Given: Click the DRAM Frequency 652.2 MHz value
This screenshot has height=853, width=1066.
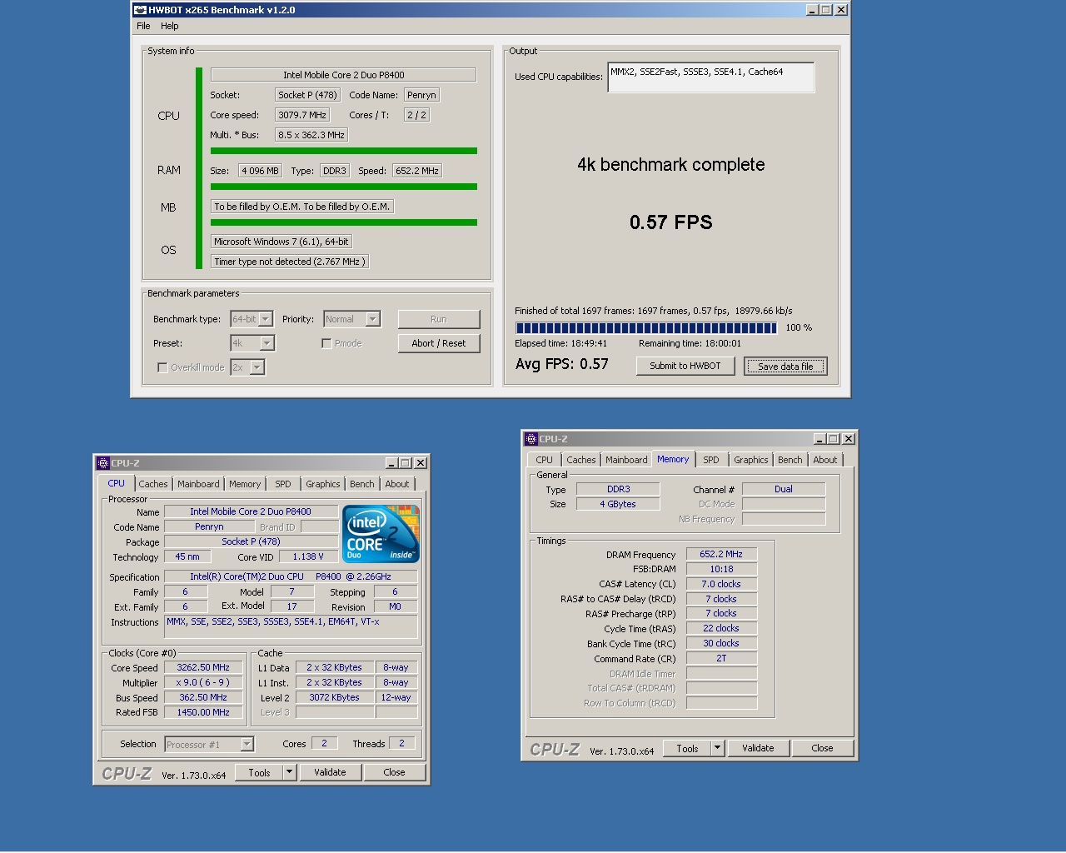Looking at the screenshot, I should [721, 554].
